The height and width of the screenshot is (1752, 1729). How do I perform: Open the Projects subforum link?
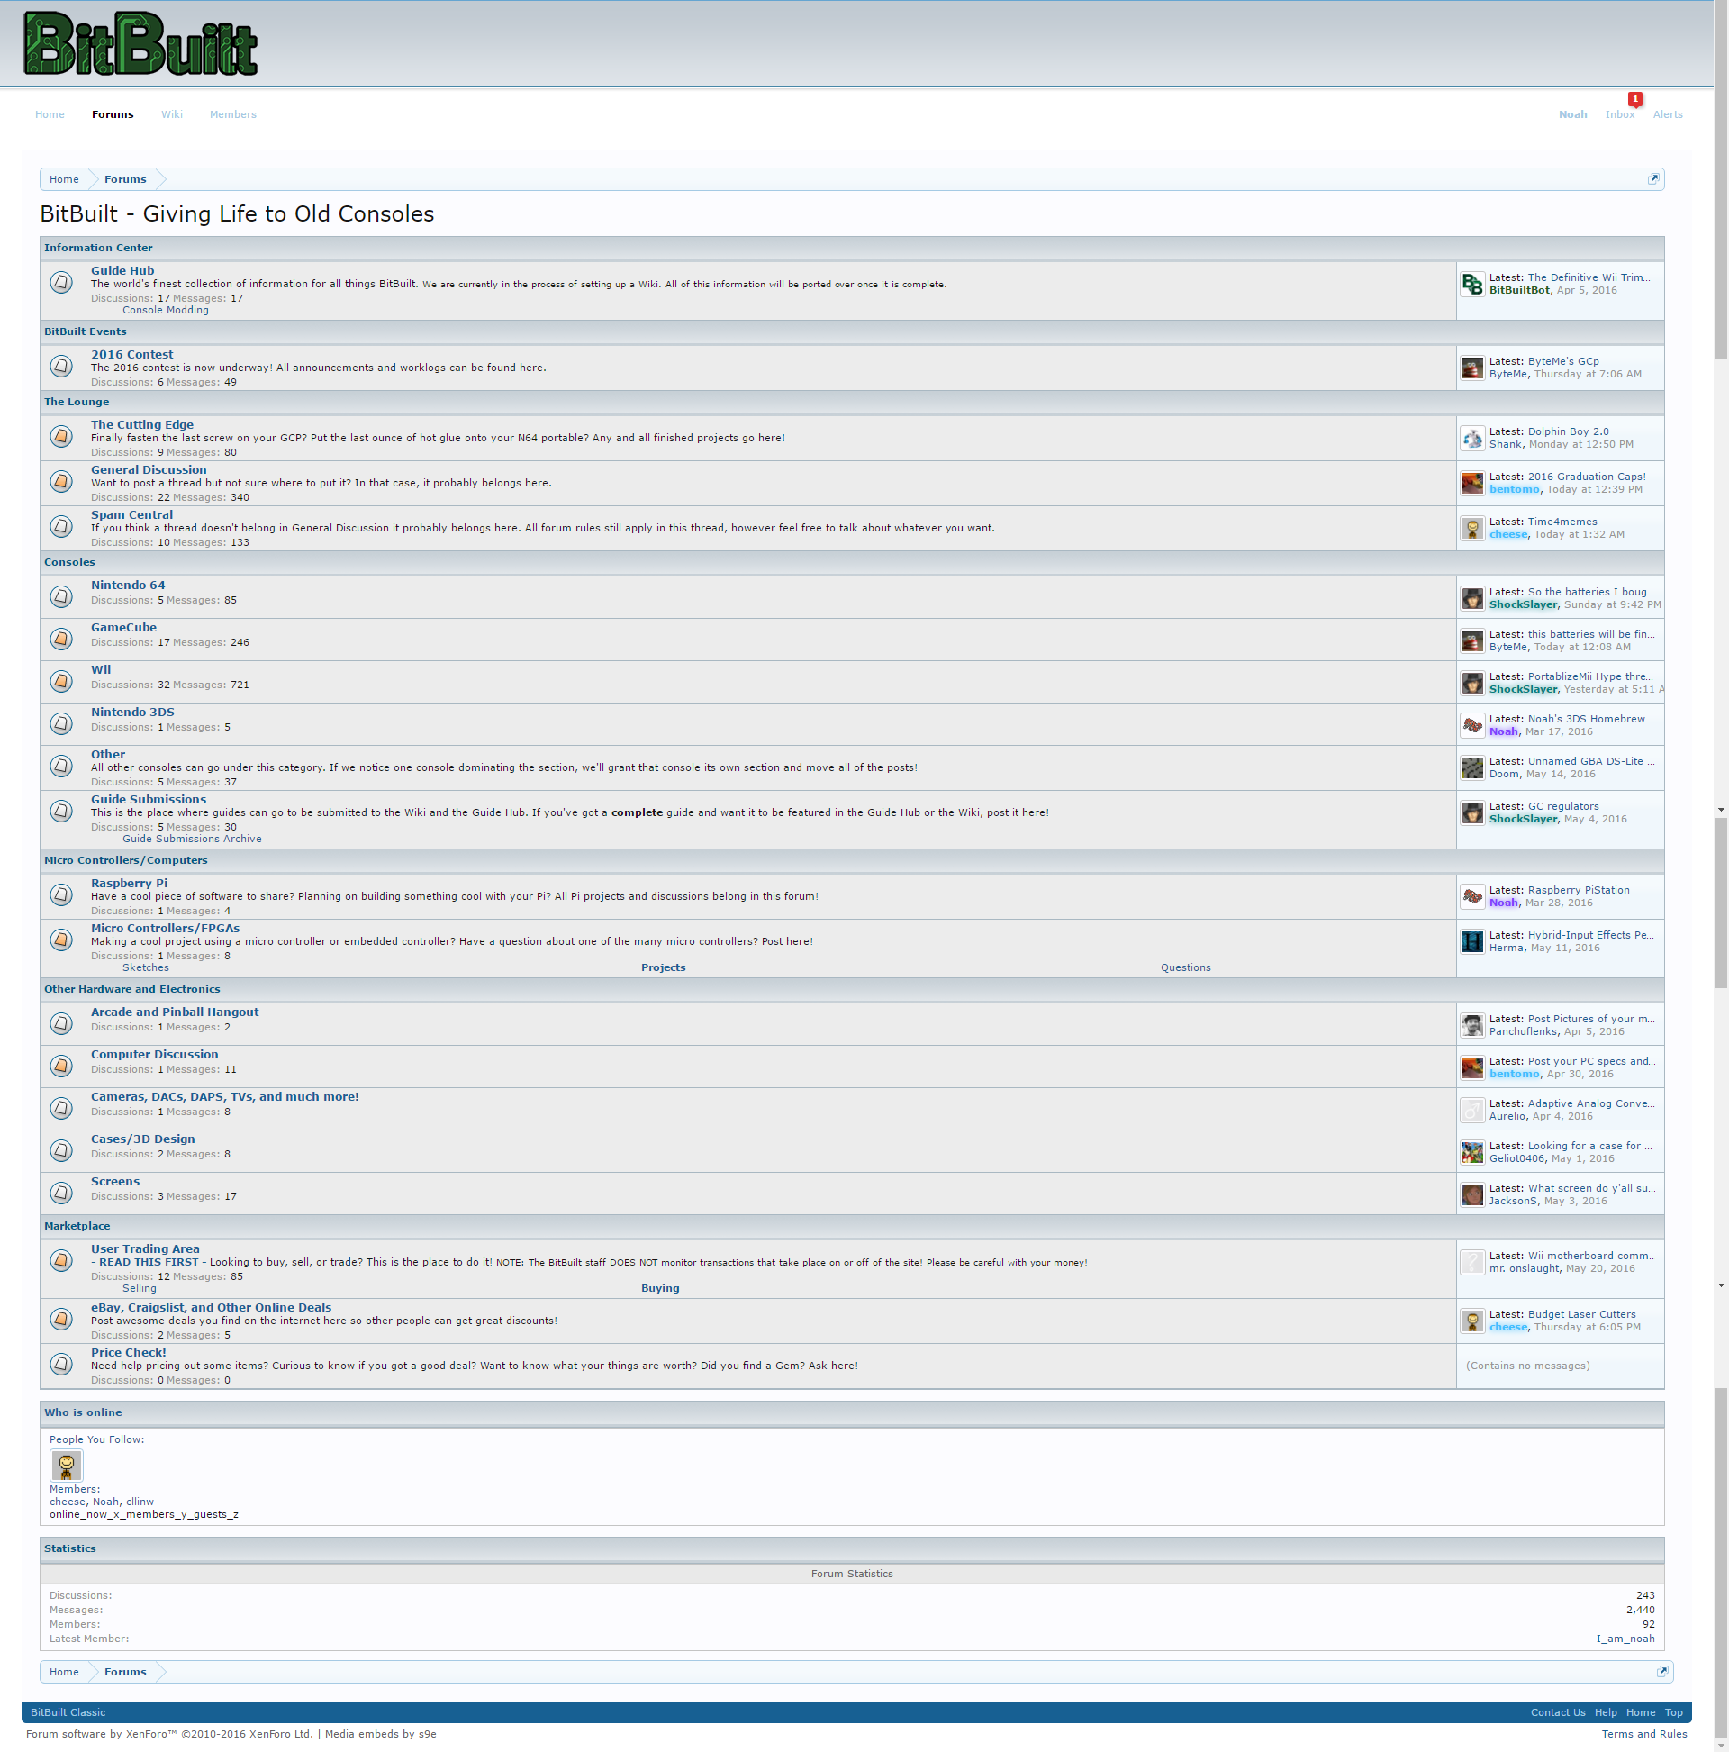(x=664, y=967)
